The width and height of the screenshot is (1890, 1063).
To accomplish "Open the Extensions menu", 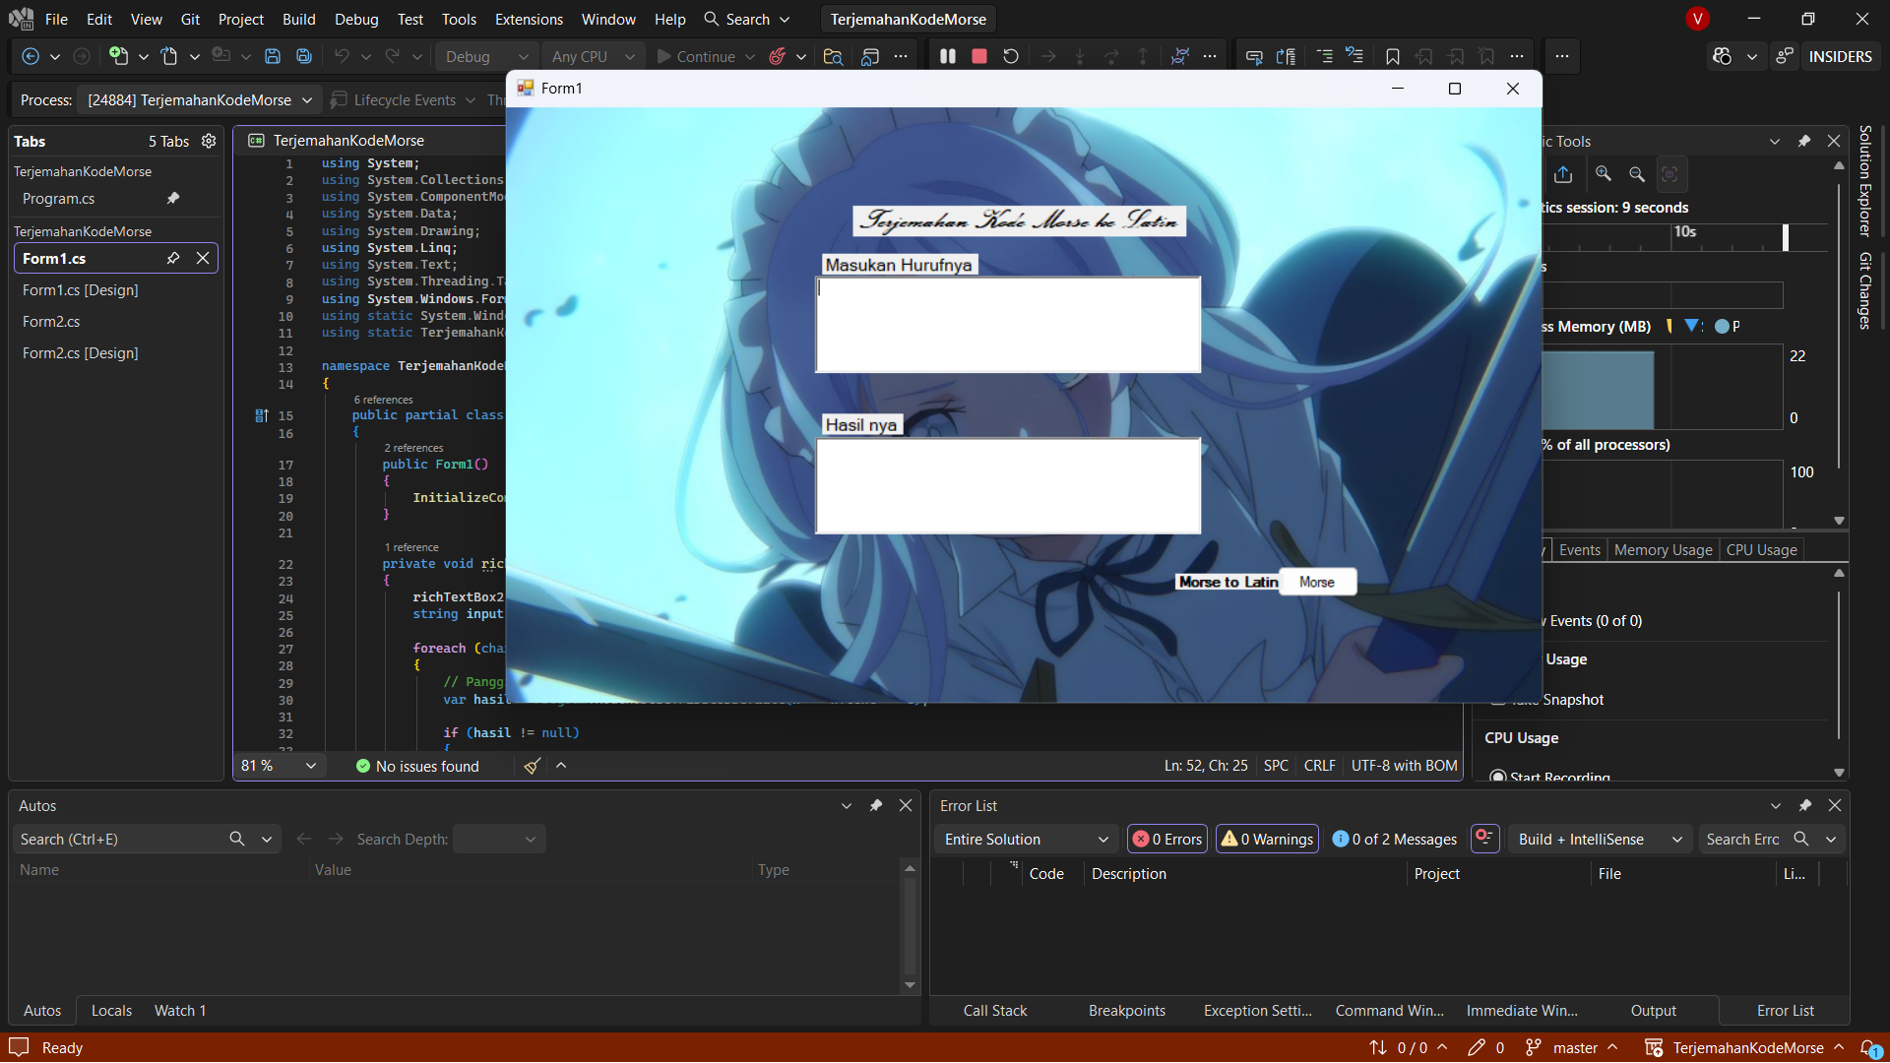I will click(529, 19).
